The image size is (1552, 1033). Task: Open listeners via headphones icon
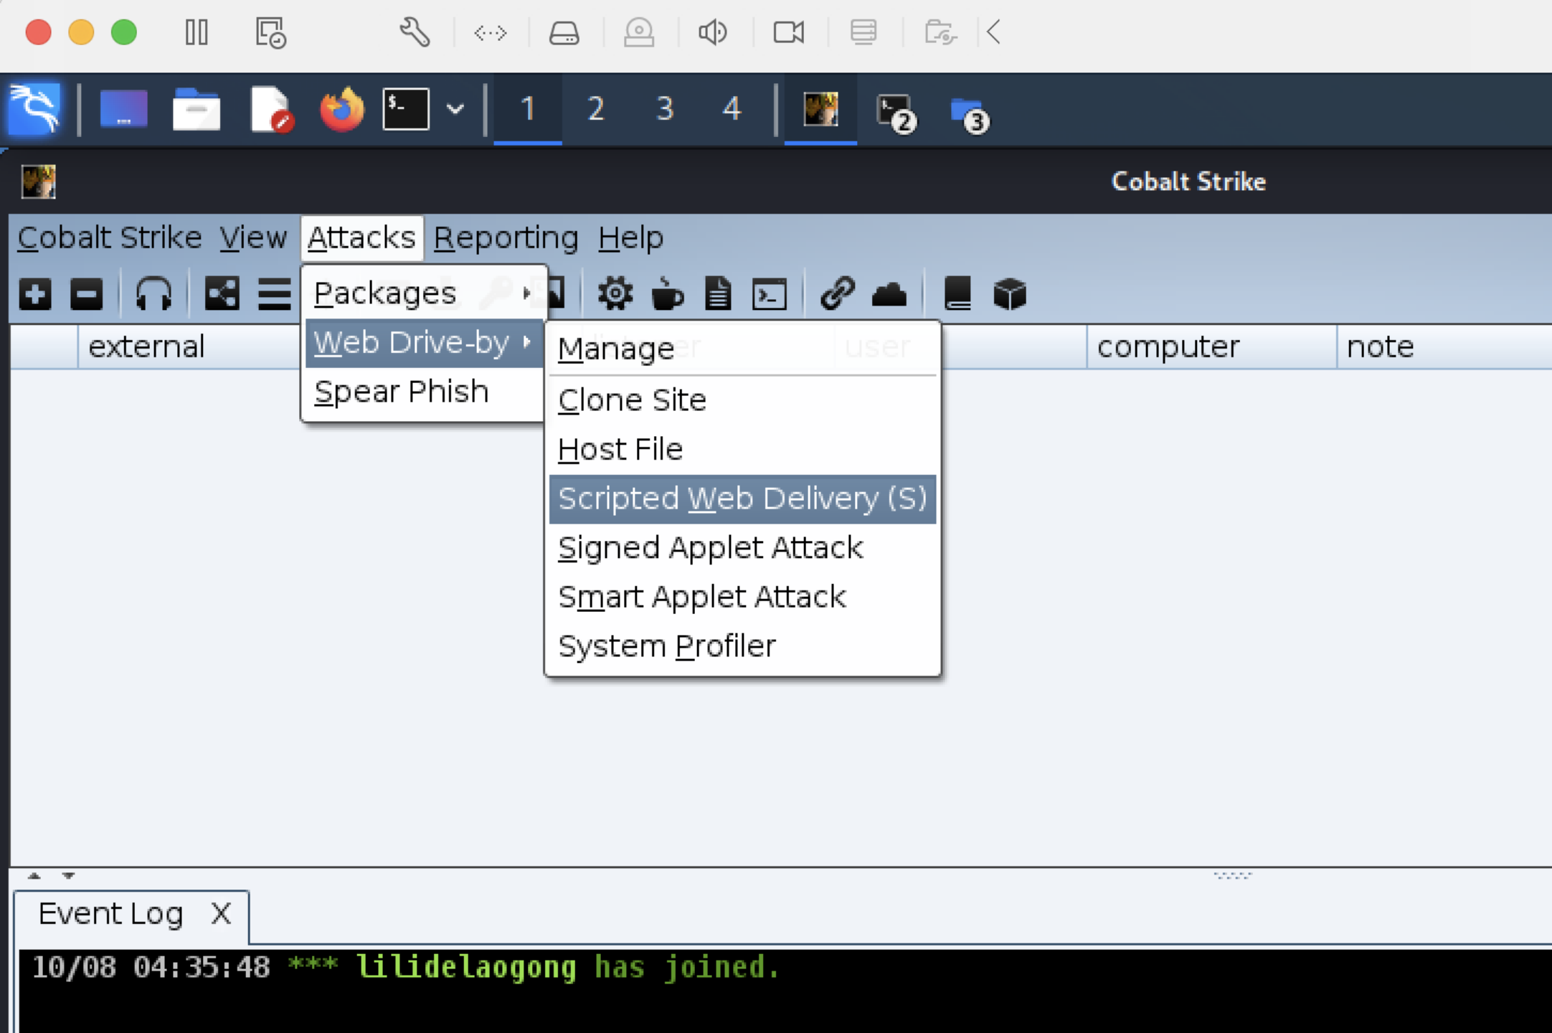[153, 294]
